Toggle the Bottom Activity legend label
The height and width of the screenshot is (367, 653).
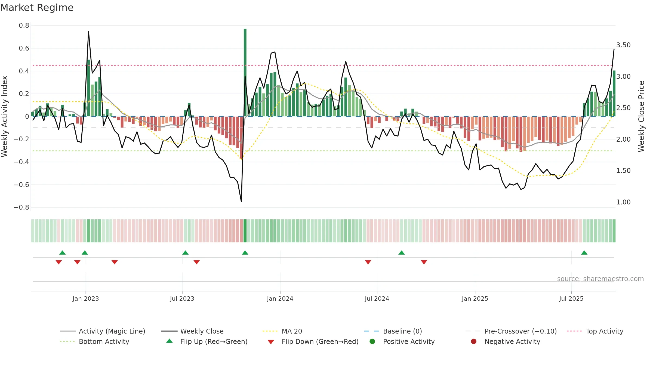tap(104, 341)
